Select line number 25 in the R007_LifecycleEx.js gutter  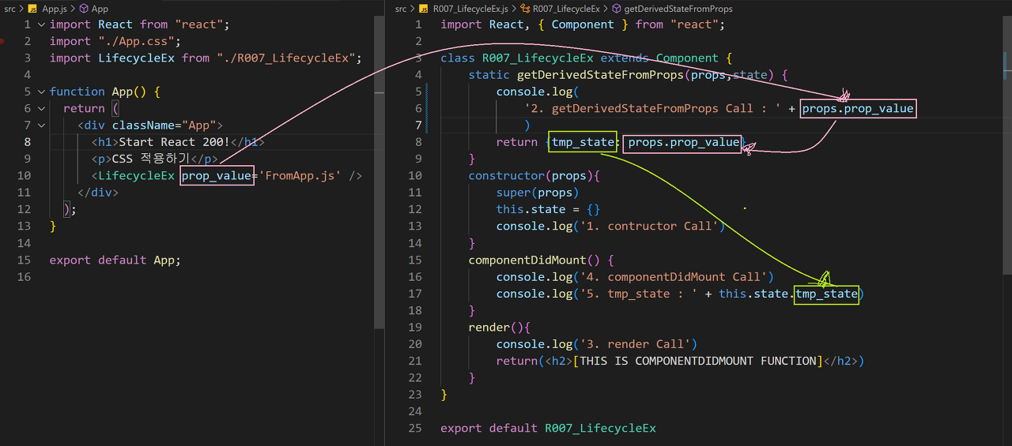pos(415,428)
